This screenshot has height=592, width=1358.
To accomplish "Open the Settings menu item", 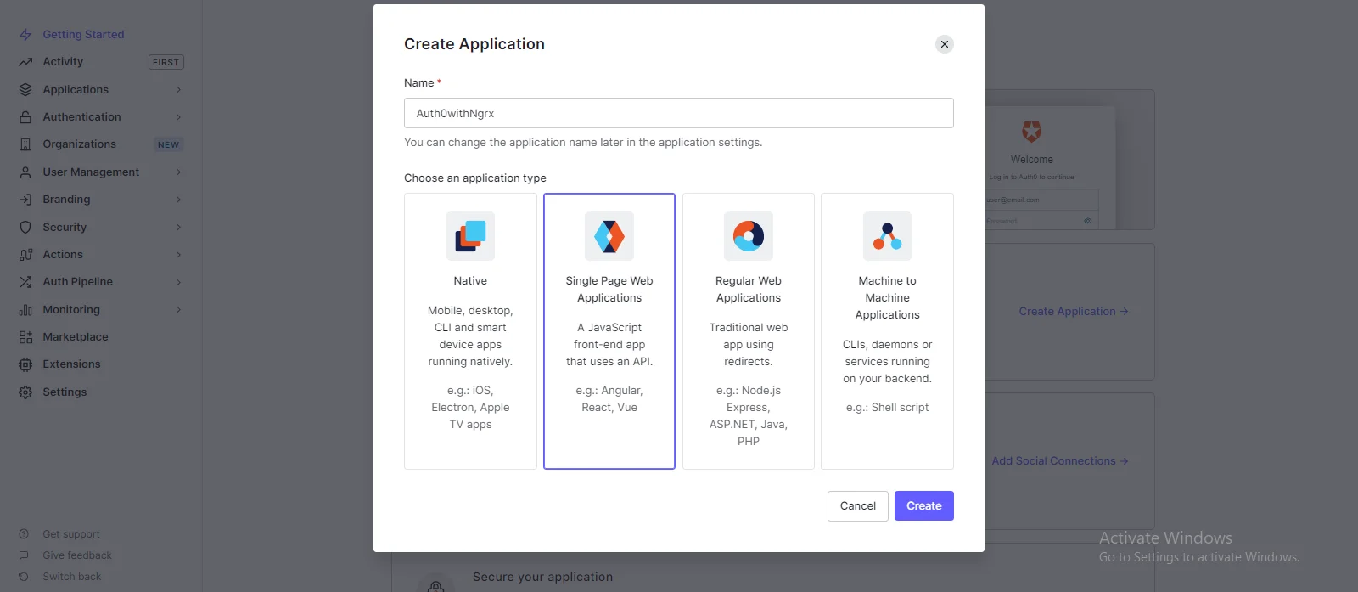I will click(65, 392).
